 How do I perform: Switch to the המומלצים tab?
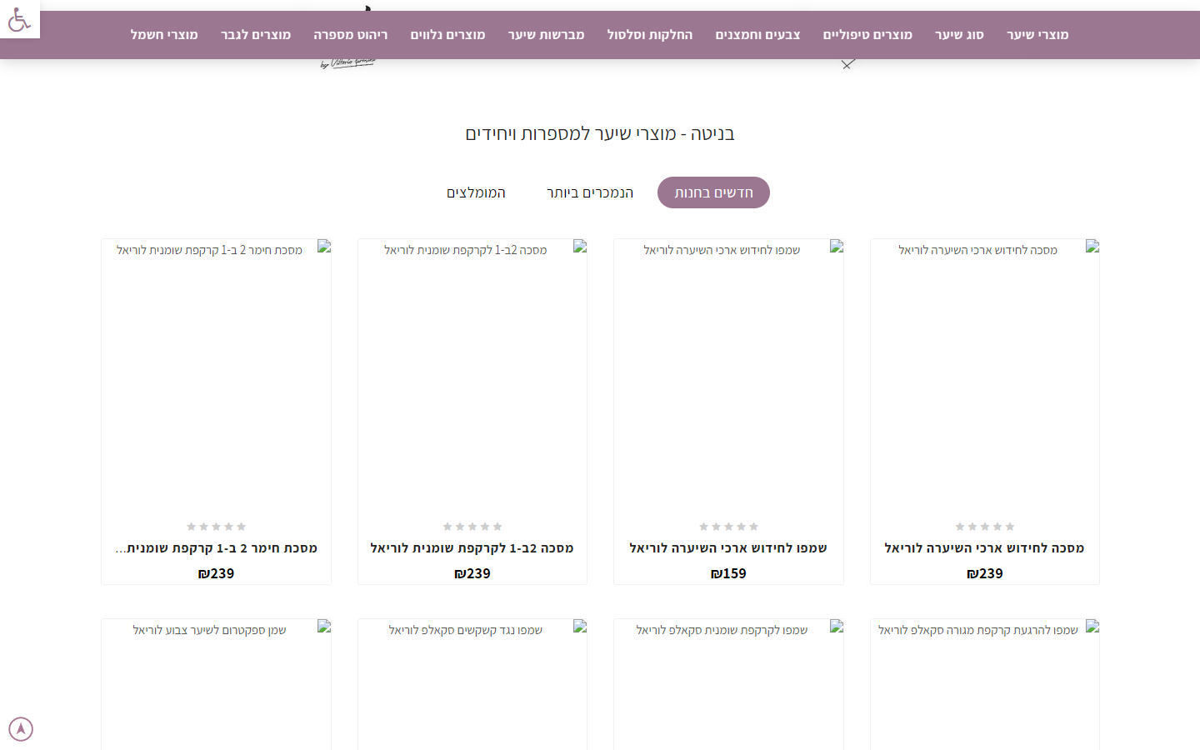476,192
